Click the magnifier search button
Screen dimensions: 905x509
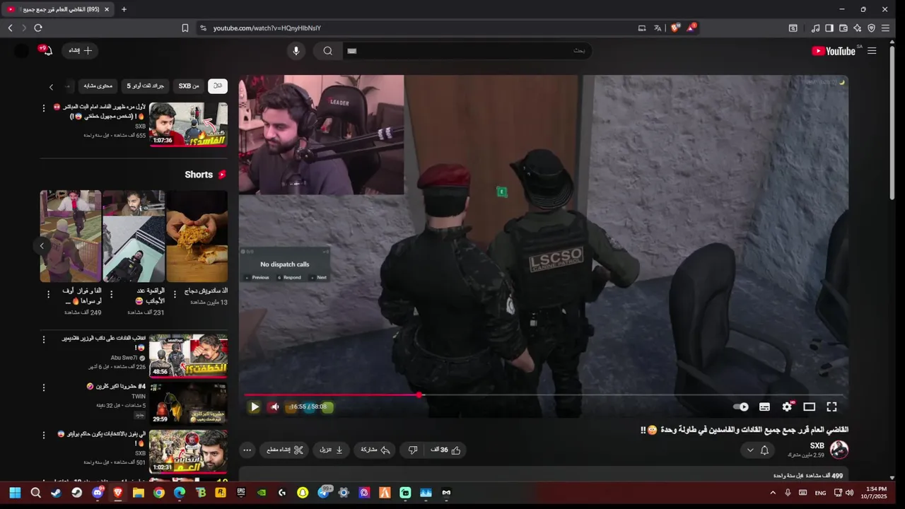tap(328, 51)
